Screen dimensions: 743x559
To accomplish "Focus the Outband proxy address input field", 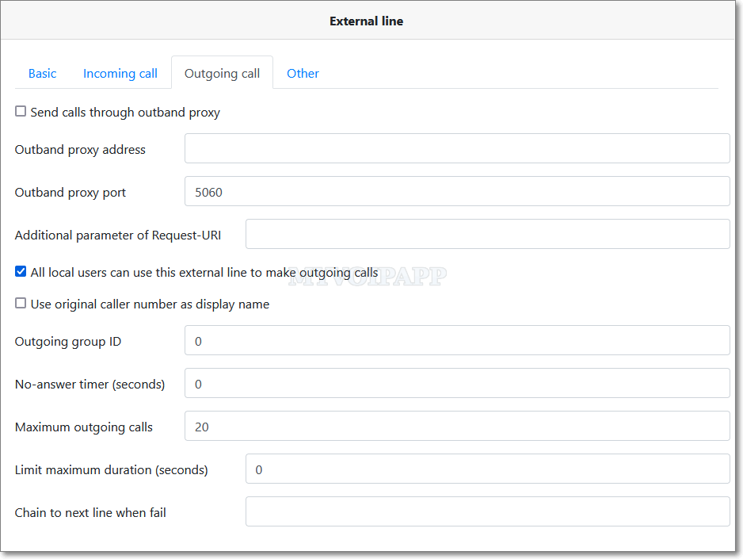I will point(456,148).
